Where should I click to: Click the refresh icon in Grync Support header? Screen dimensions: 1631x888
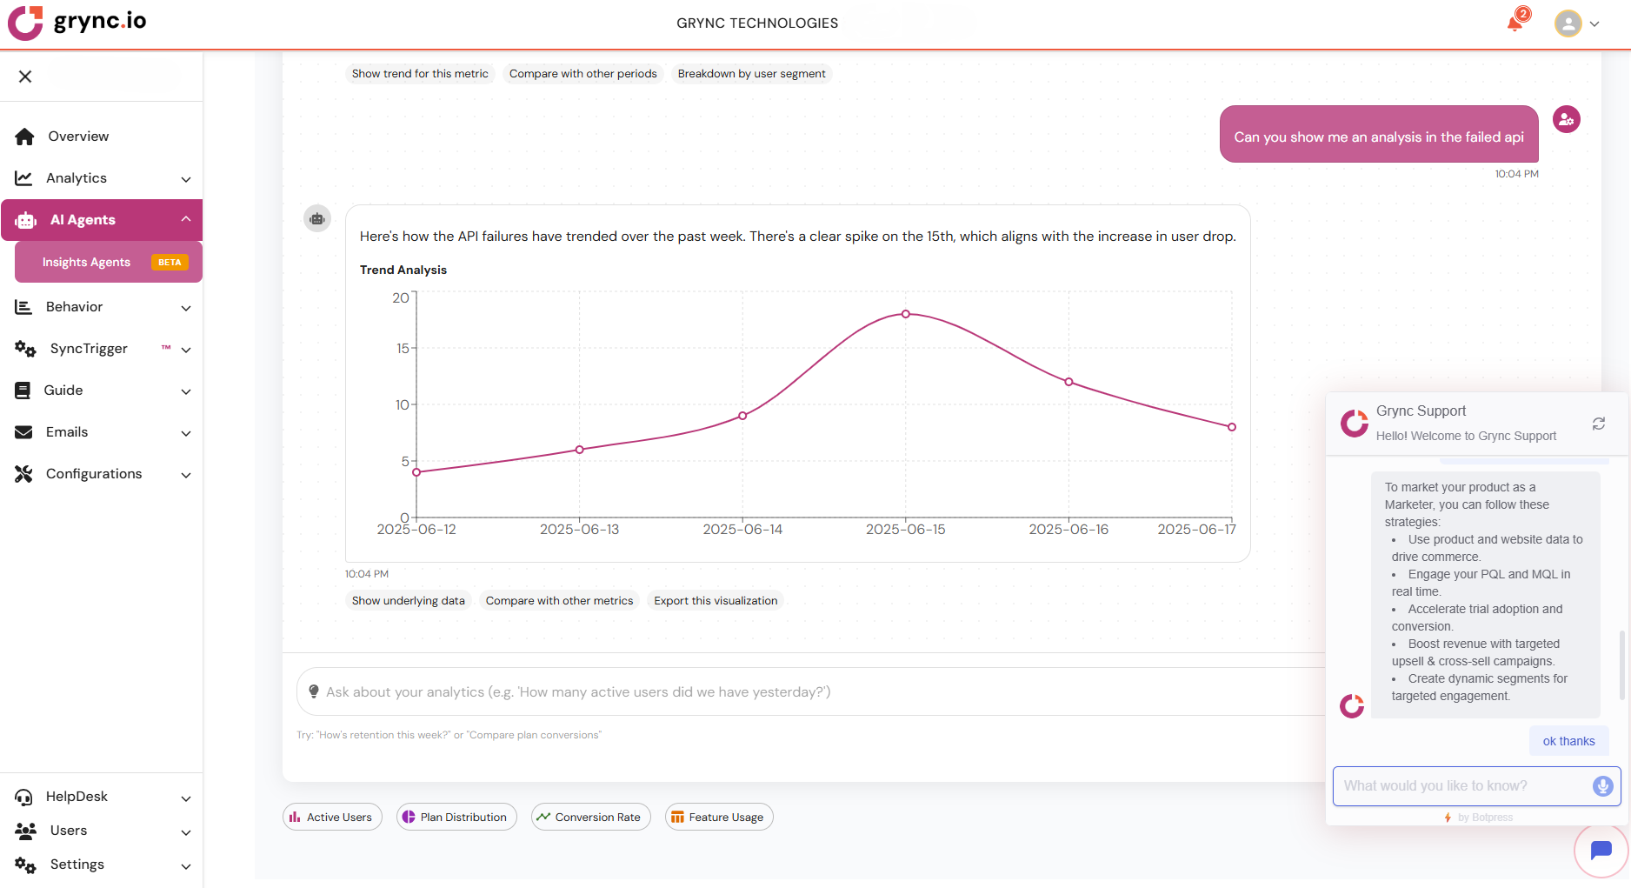[x=1598, y=424]
